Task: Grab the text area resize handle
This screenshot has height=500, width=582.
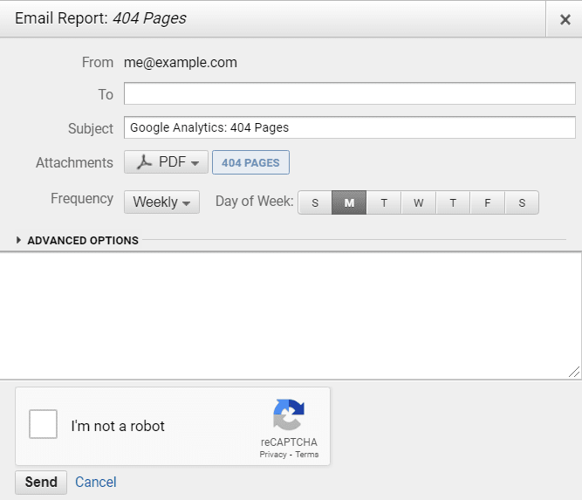Action: (574, 372)
